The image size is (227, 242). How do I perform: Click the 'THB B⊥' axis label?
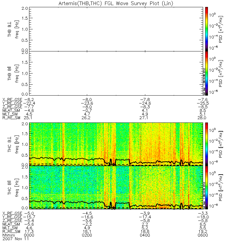pyautogui.click(x=9, y=29)
